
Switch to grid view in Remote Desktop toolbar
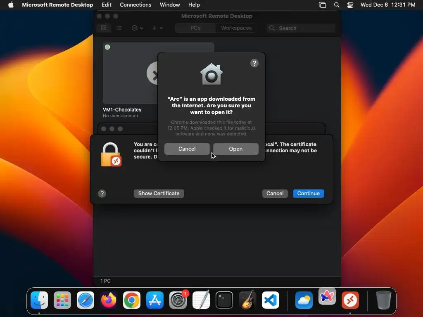[x=104, y=28]
